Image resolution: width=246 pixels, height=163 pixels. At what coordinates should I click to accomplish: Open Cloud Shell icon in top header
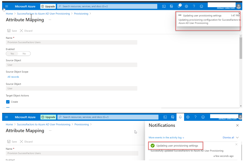[164, 6]
